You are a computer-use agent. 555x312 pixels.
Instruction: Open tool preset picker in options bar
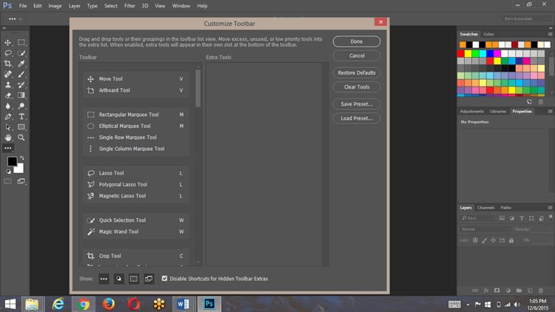point(15,18)
